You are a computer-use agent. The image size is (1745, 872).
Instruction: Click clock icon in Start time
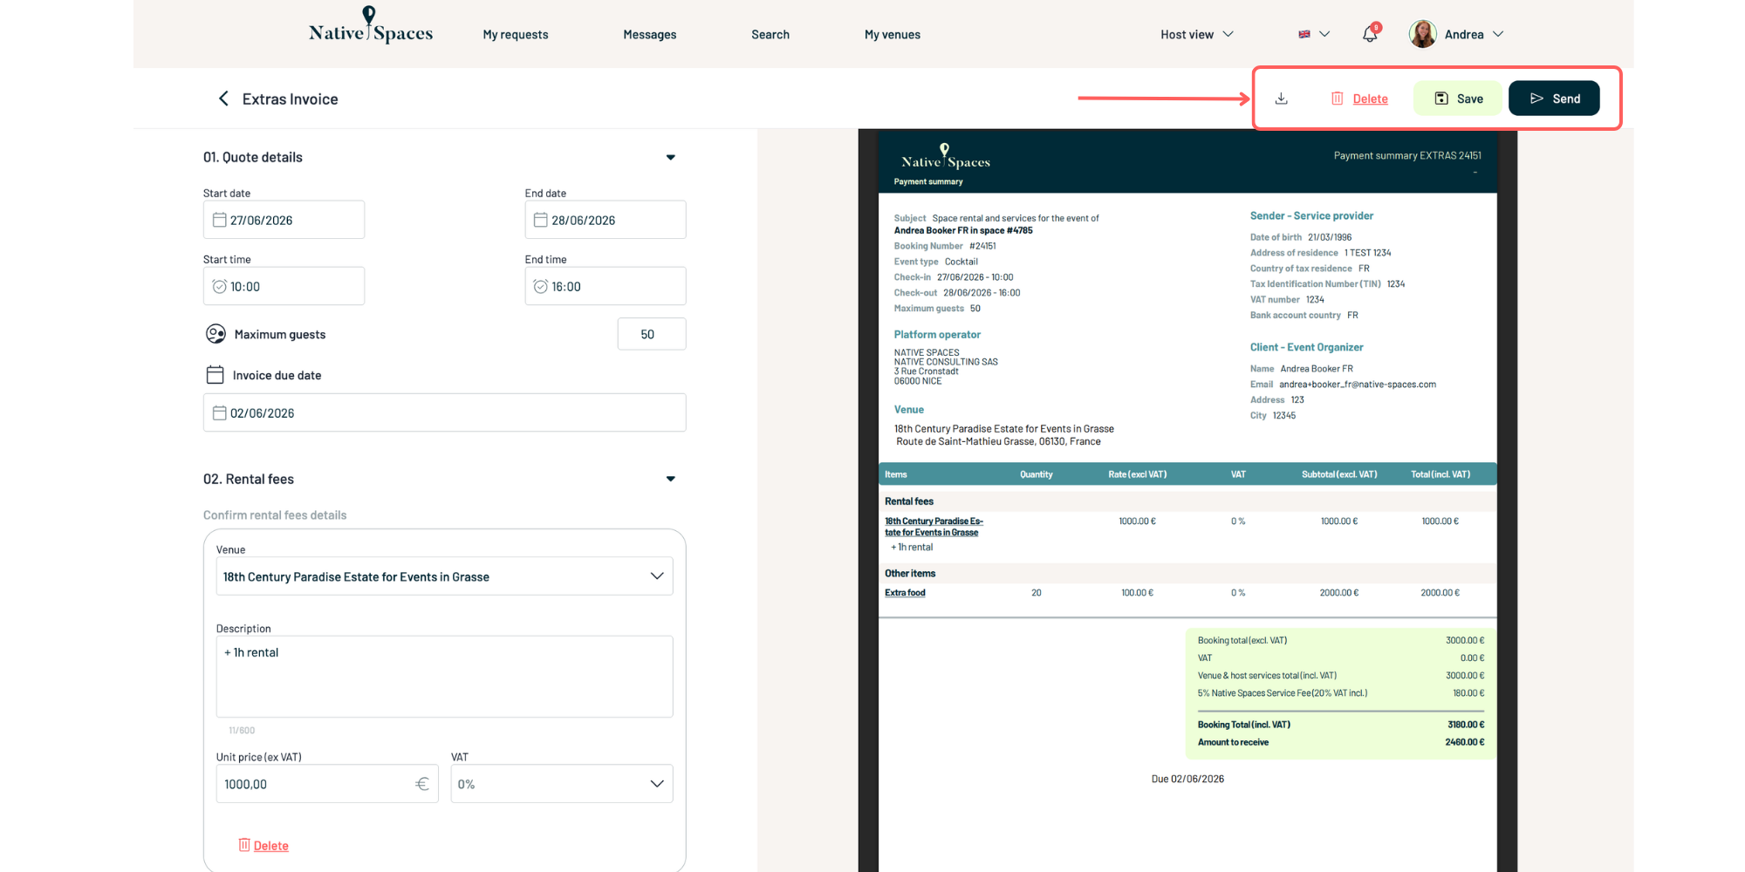coord(220,286)
